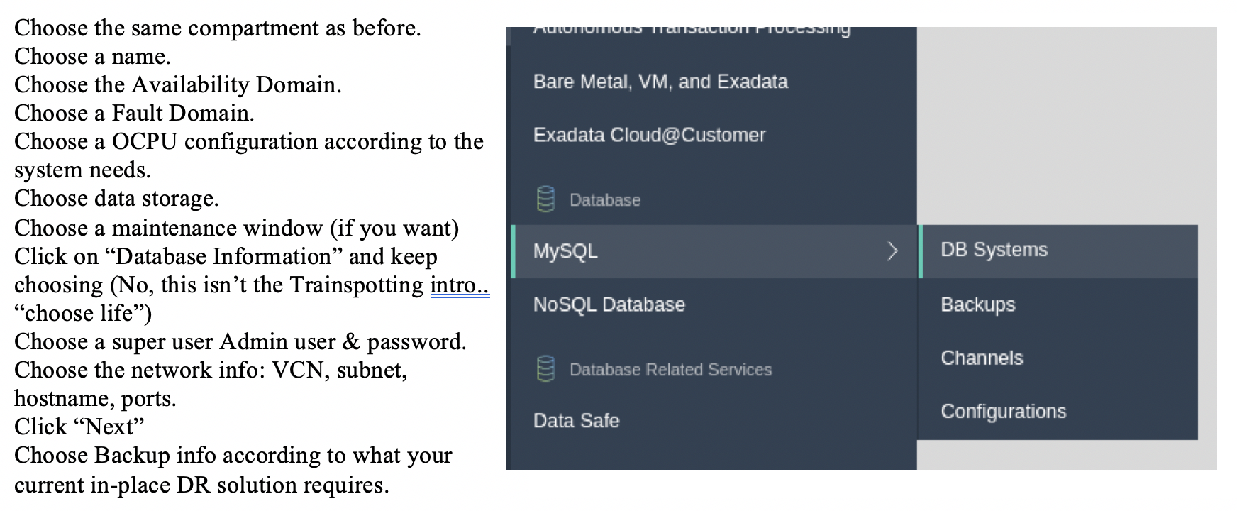
Task: Click the 'Click "Next"' instruction line
Action: coord(79,427)
